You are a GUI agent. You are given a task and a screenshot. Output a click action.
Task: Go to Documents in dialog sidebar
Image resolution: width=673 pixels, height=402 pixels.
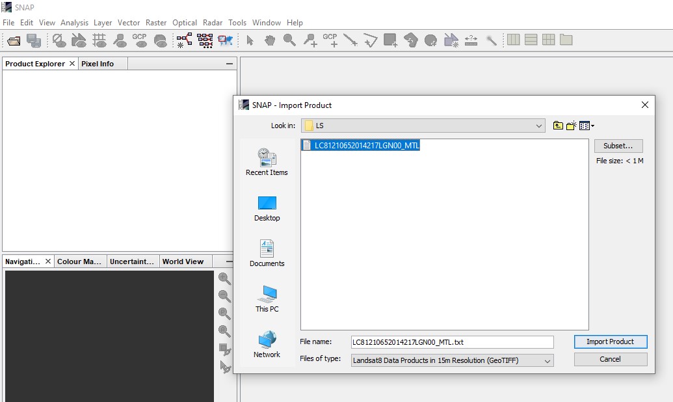267,254
